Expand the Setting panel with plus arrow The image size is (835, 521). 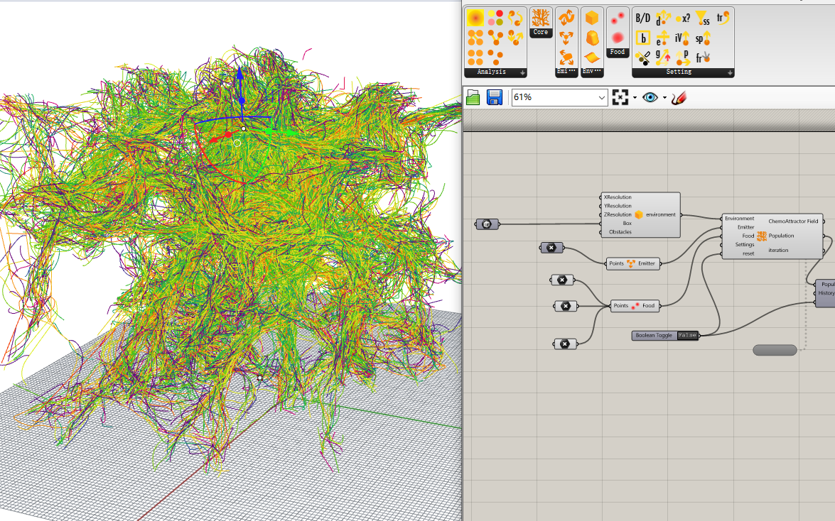[730, 72]
